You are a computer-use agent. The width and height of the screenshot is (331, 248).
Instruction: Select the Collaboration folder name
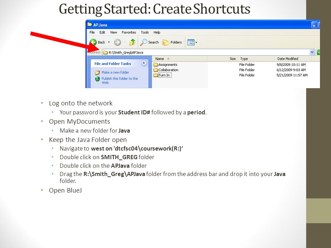point(169,70)
